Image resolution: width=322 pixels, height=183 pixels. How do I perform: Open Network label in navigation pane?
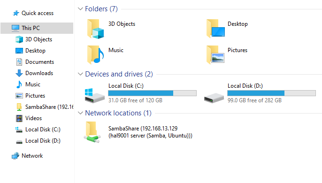[32, 156]
